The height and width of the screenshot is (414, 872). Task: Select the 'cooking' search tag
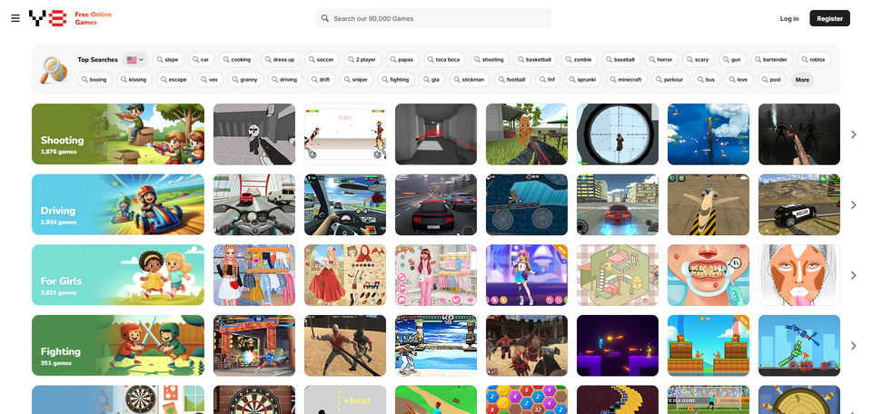pyautogui.click(x=237, y=59)
